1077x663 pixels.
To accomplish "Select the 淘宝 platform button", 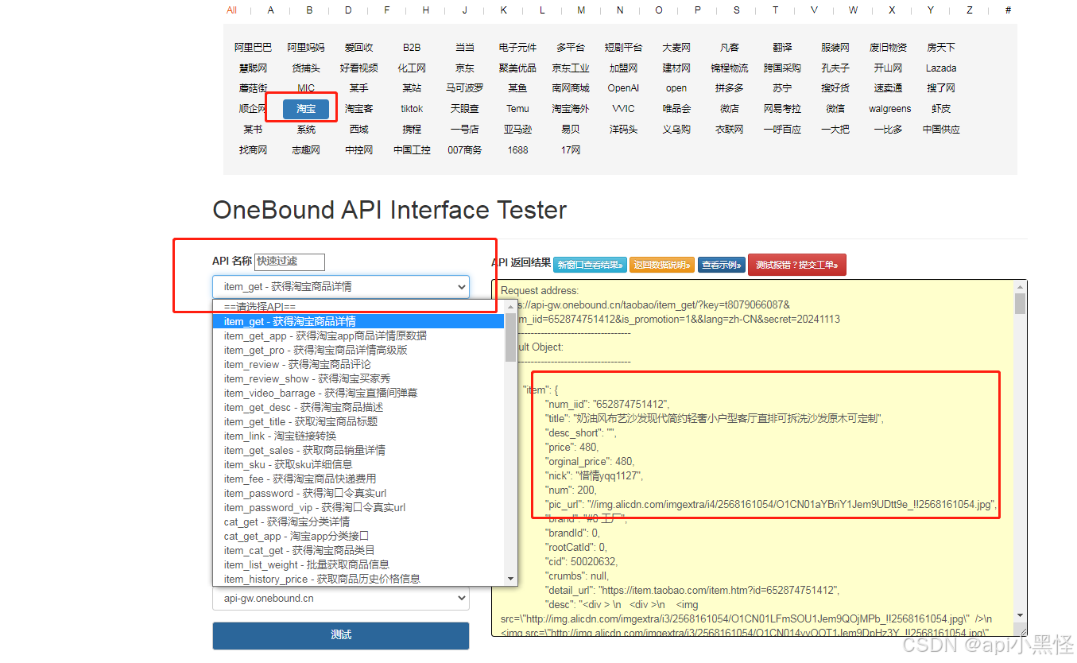I will point(306,108).
